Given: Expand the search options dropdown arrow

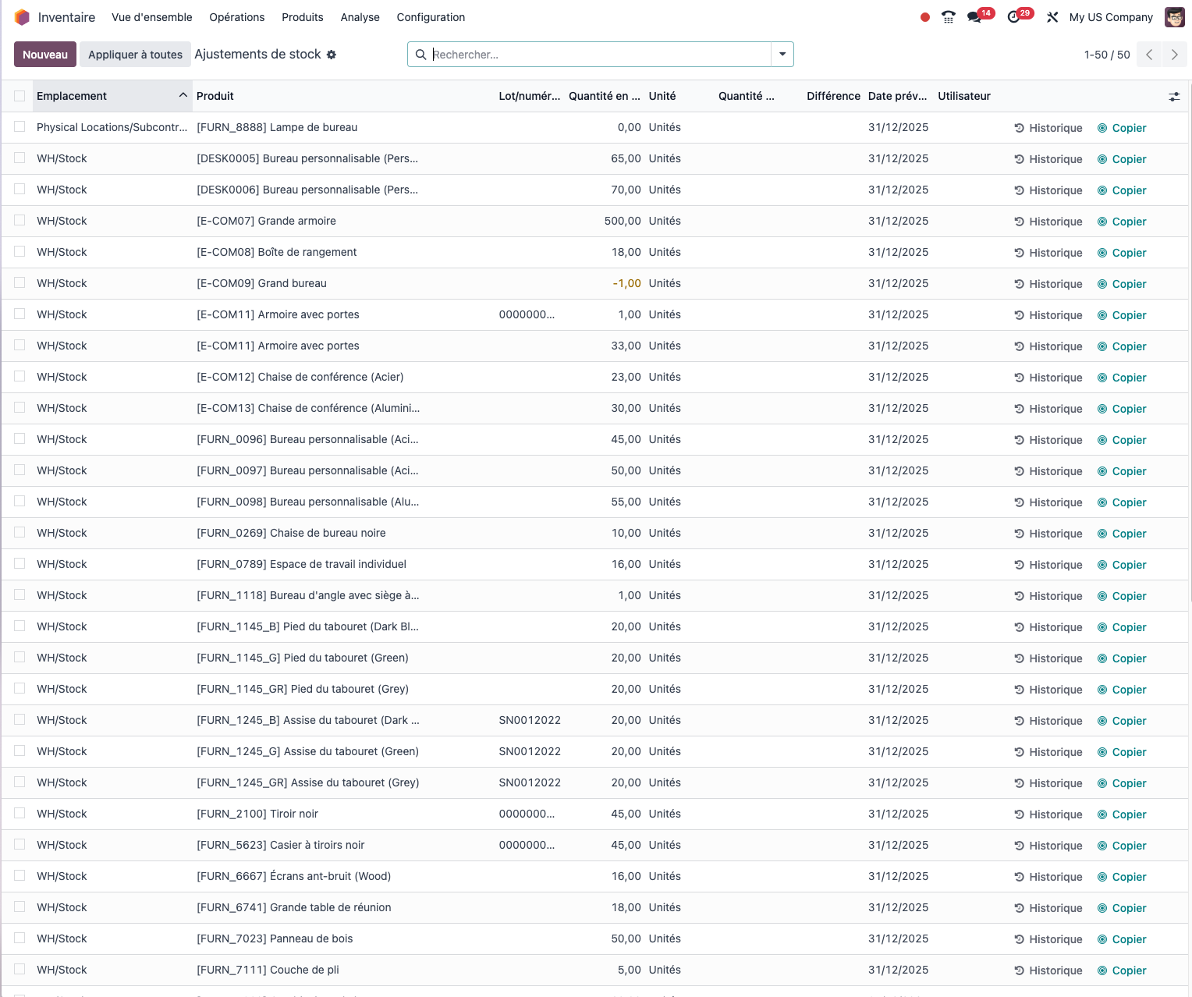Looking at the screenshot, I should tap(782, 55).
